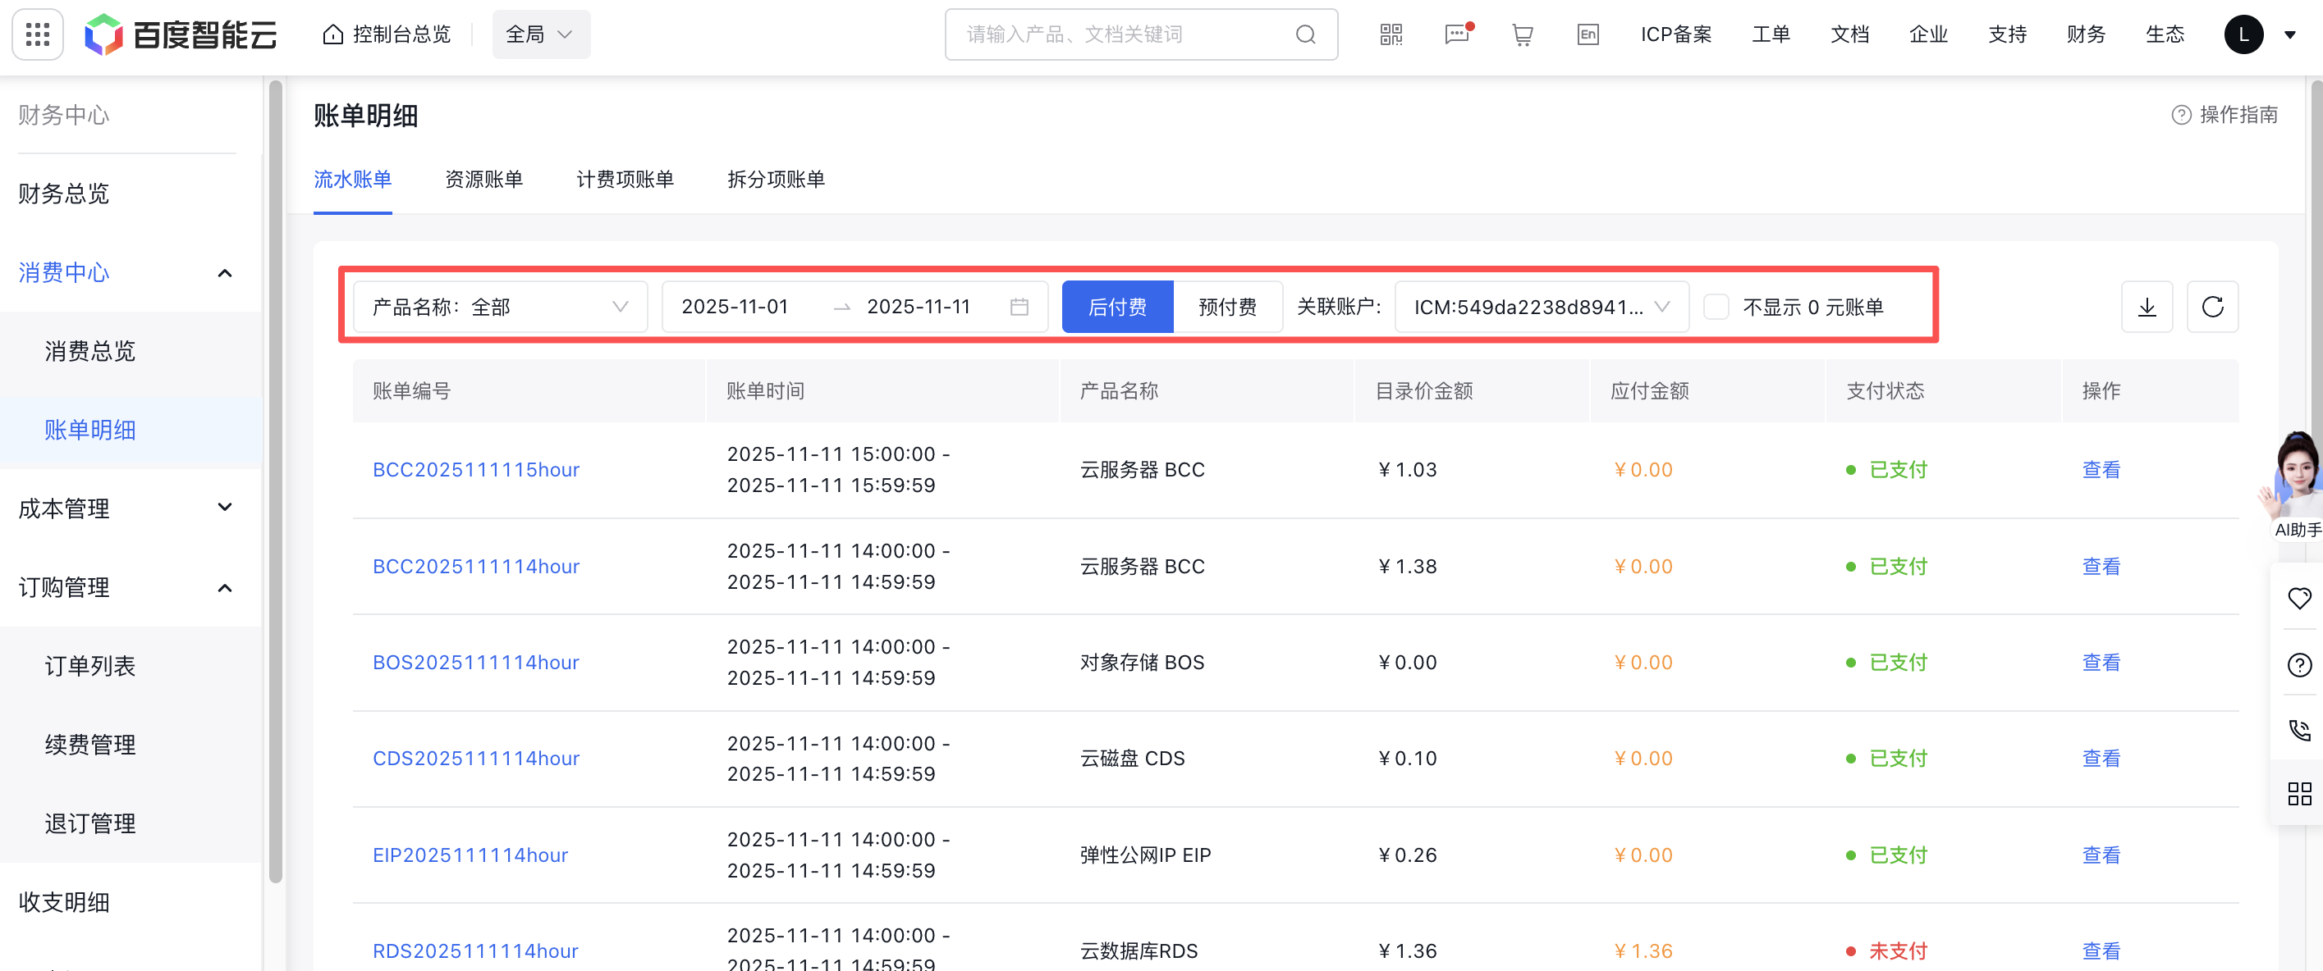Screen dimensions: 2323x971
Task: Download the bill list
Action: click(2147, 308)
